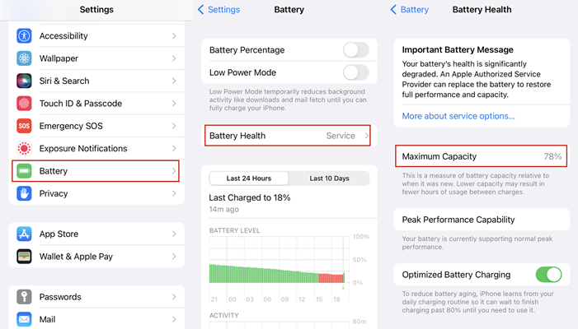Screen dimensions: 578x329
Task: Tap the Siri & Search icon
Action: [x=24, y=81]
